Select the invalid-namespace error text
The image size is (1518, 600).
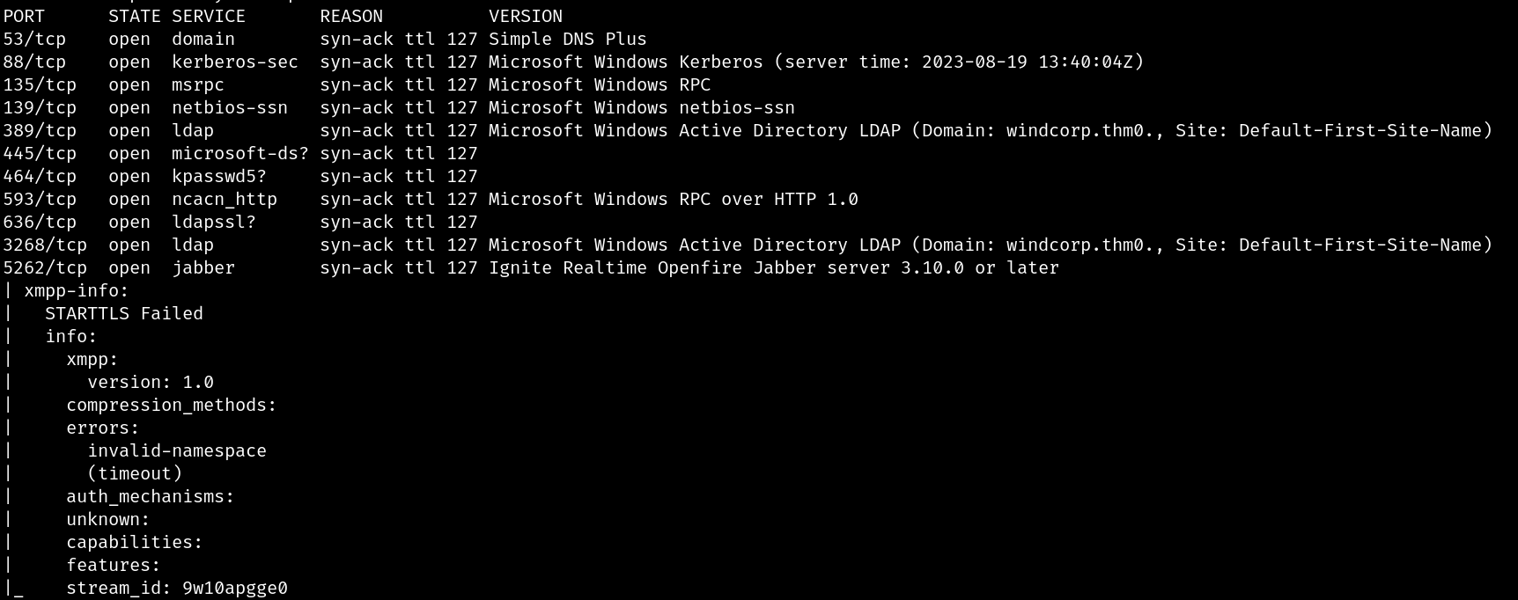coord(177,451)
